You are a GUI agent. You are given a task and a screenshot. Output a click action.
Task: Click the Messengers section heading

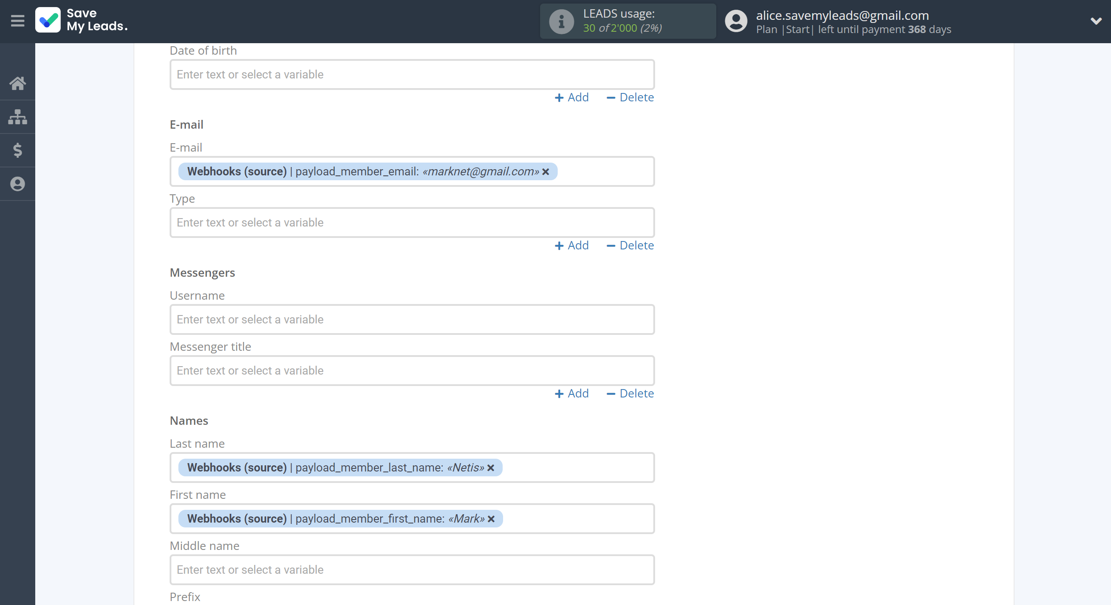202,273
